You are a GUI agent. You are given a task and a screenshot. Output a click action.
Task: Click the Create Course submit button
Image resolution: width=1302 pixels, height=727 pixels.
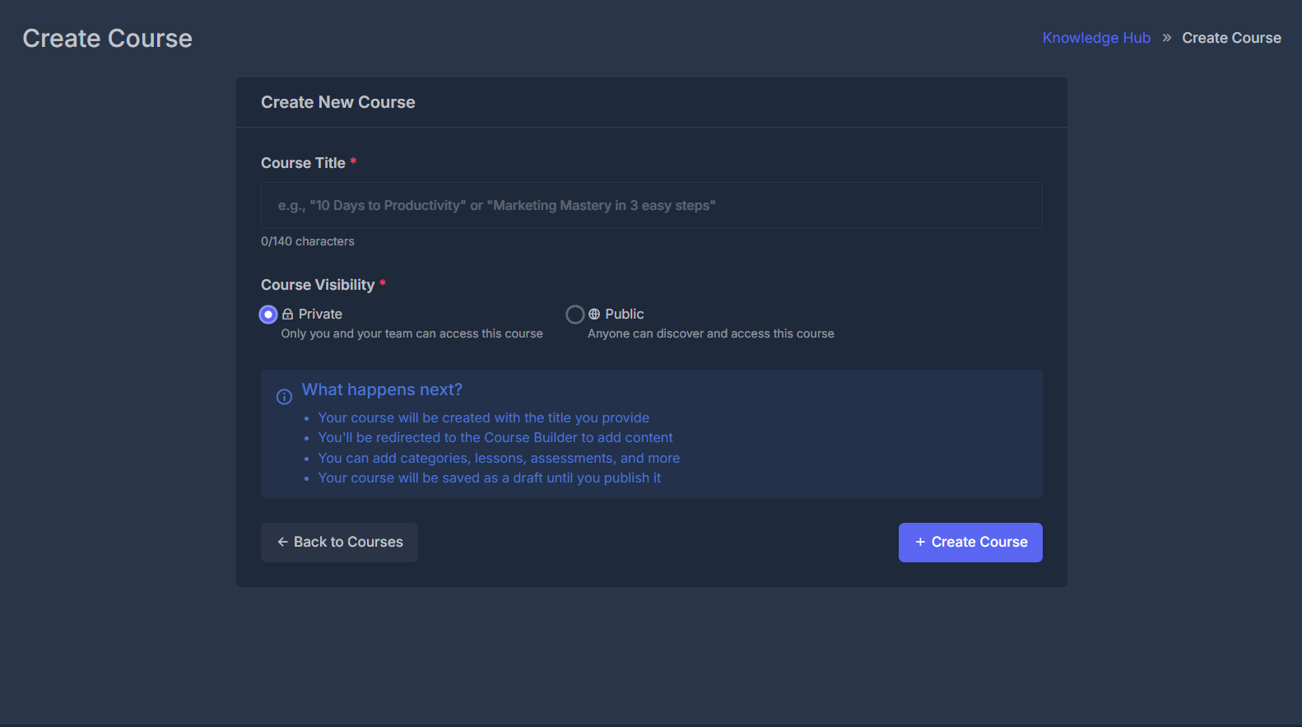click(x=970, y=543)
